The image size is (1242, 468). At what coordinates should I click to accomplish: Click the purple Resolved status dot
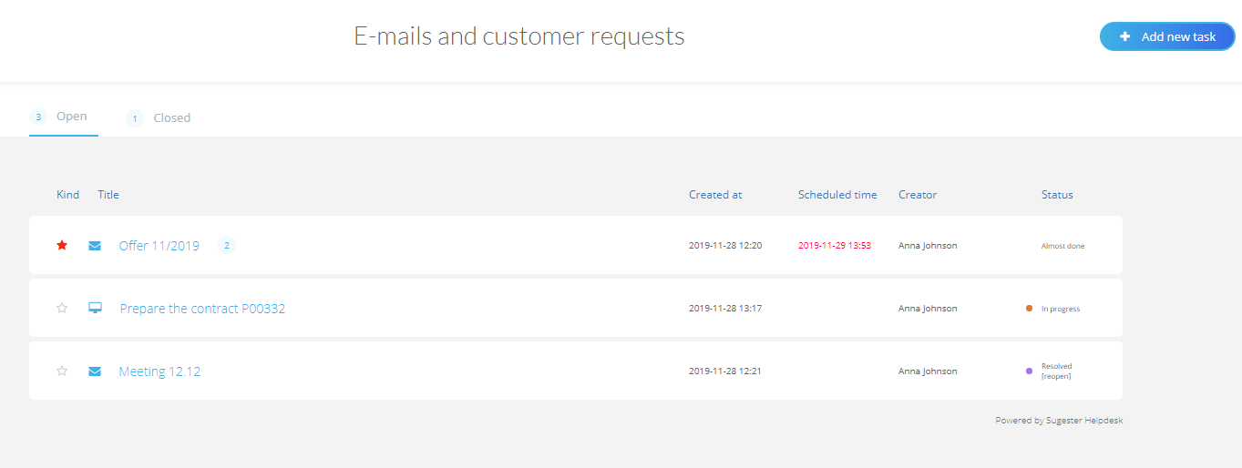pos(1029,371)
